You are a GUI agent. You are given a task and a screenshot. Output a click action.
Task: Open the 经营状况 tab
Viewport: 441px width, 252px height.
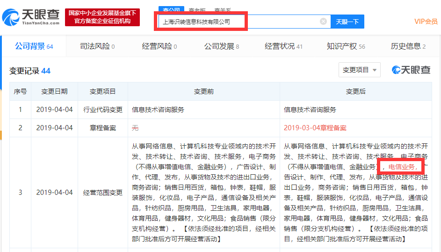tap(283, 46)
